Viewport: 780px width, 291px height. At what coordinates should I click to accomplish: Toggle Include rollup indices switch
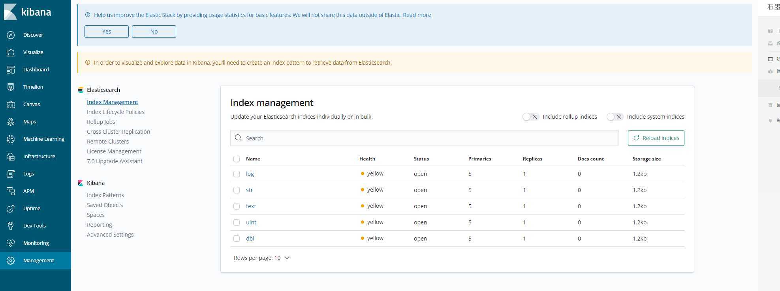530,117
